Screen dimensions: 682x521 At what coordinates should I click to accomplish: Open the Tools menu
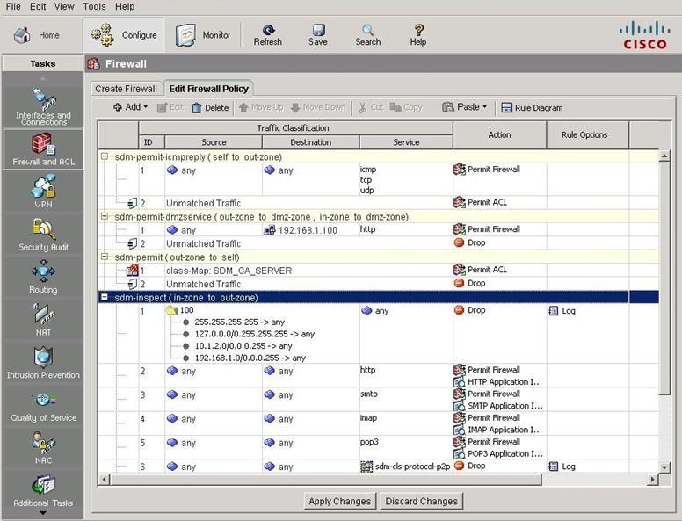pyautogui.click(x=94, y=6)
